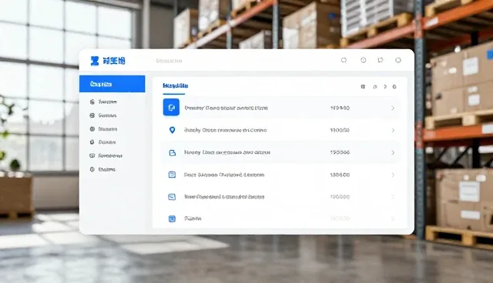Expand the location pin row with its chevron

[393, 130]
